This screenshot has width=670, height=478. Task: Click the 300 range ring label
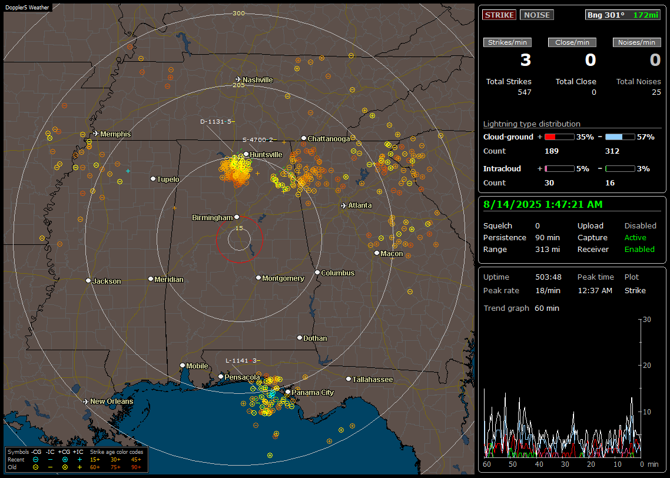238,13
